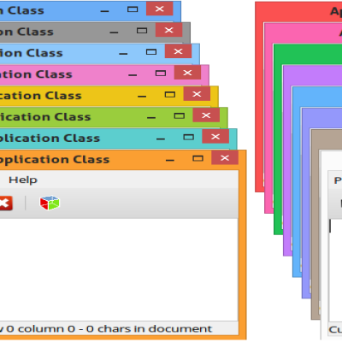Minimize the pink title bar window
Image resolution: width=342 pixels, height=342 pixels.
coord(133,75)
